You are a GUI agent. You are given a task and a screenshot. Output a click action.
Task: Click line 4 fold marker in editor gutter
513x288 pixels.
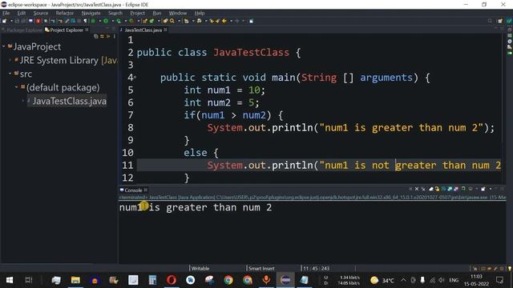(135, 78)
